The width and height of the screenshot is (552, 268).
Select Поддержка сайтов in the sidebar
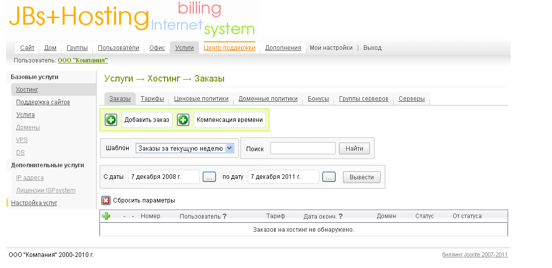point(43,102)
